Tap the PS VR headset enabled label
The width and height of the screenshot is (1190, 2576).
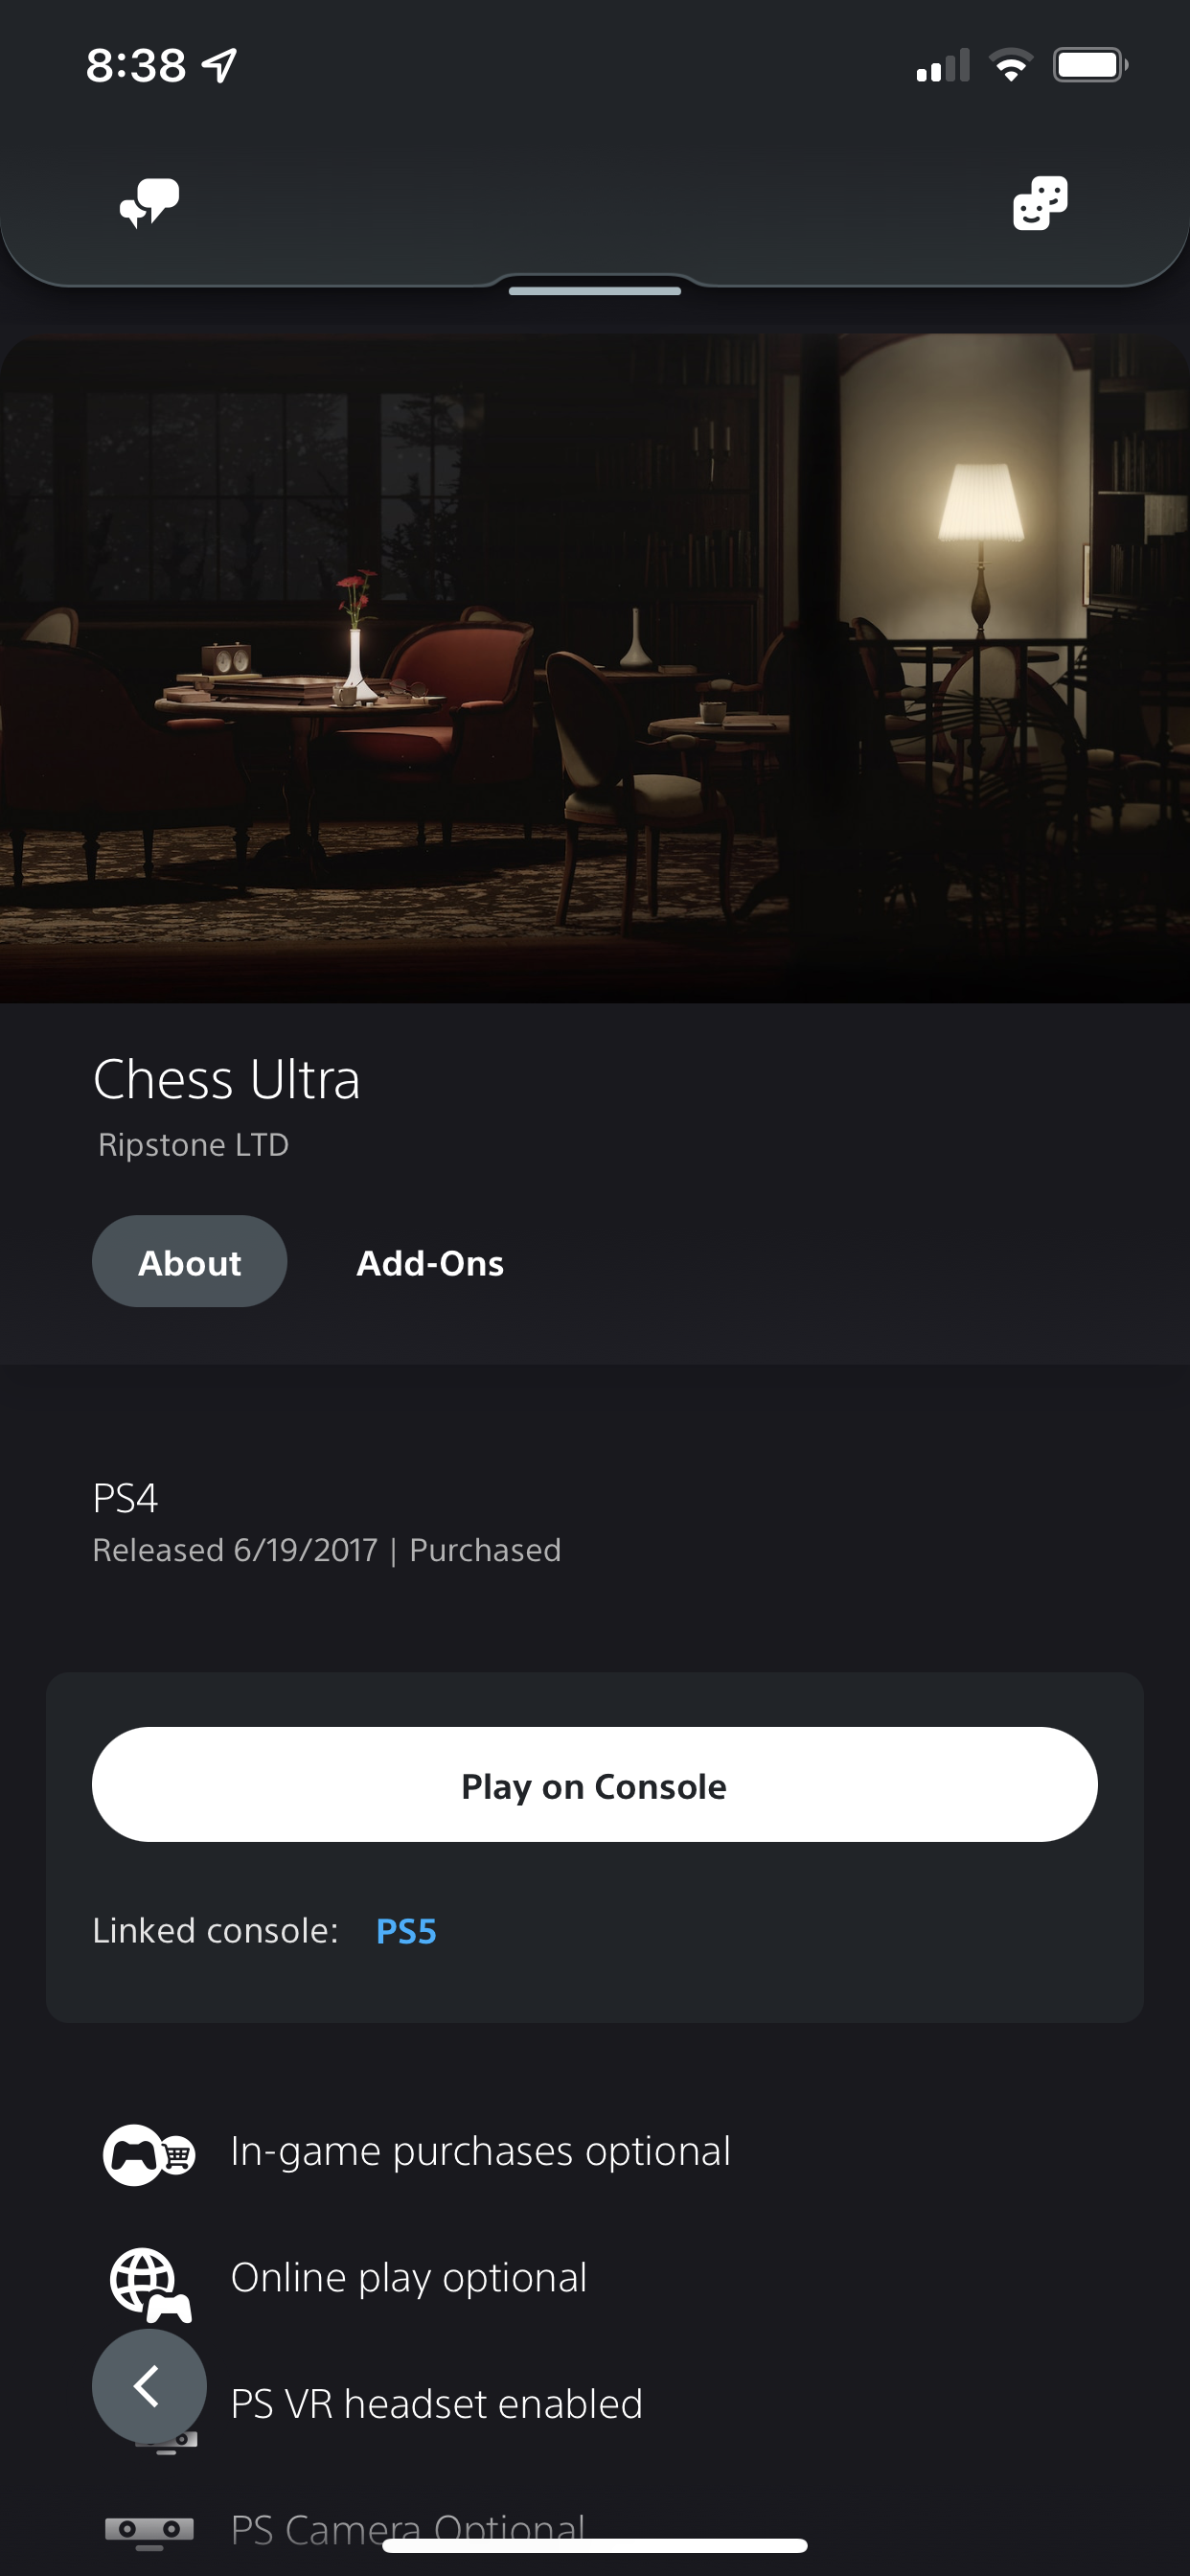pyautogui.click(x=437, y=2404)
